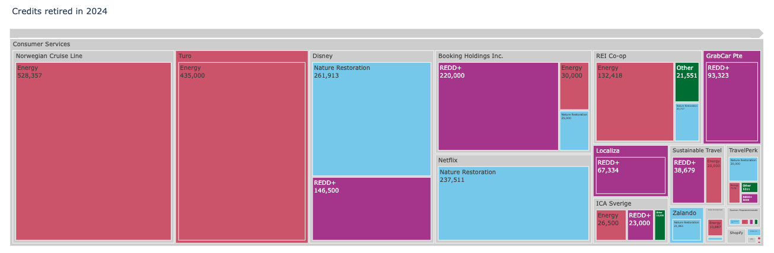
Task: Click Disney Nature Restoration 261,913 tile
Action: click(371, 119)
